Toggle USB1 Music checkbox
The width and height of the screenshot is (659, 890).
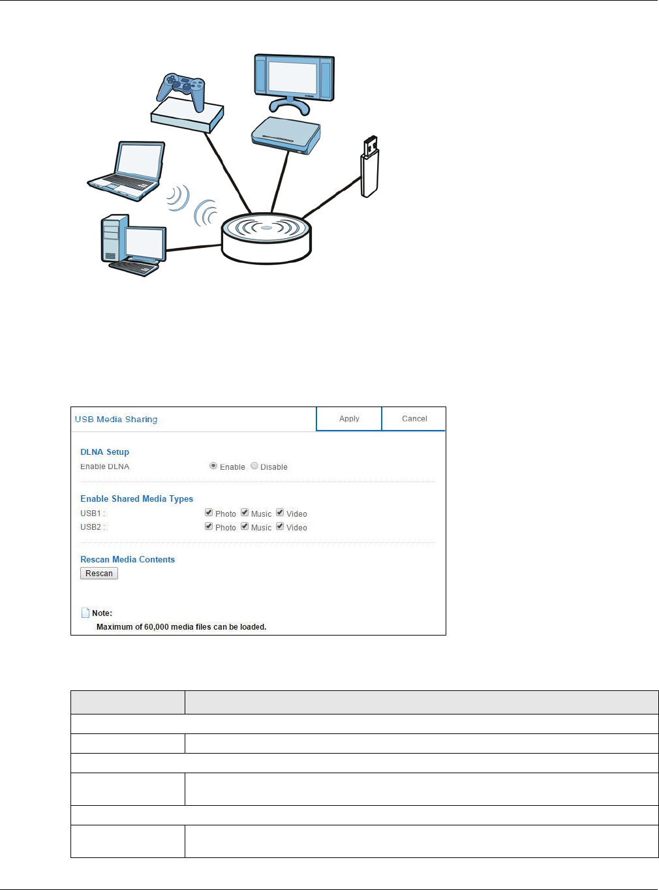coord(245,513)
